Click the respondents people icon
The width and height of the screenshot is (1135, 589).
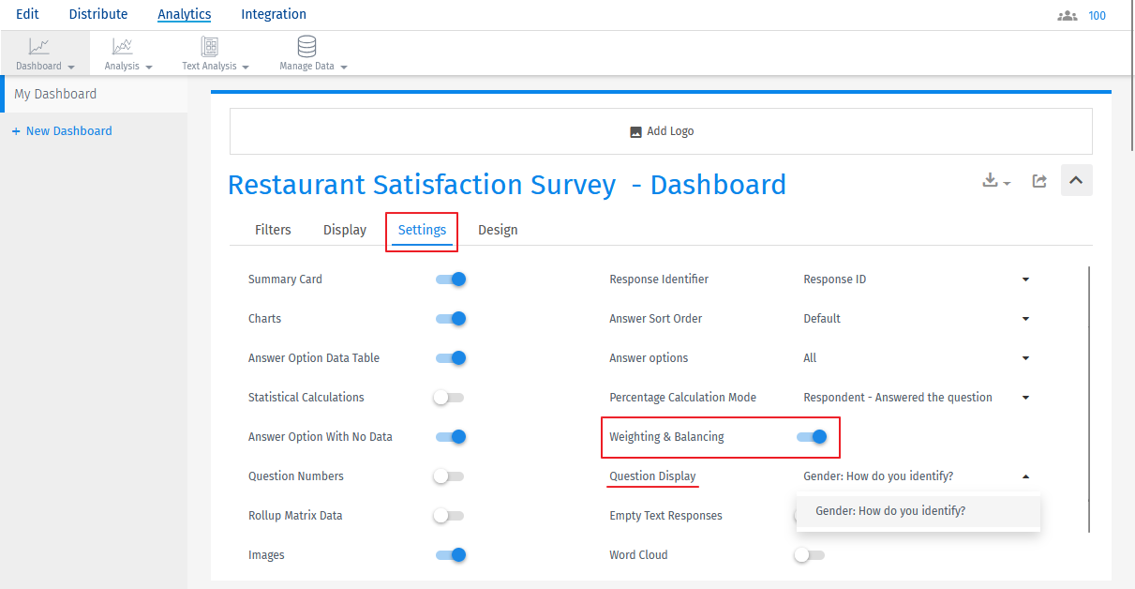(x=1067, y=15)
